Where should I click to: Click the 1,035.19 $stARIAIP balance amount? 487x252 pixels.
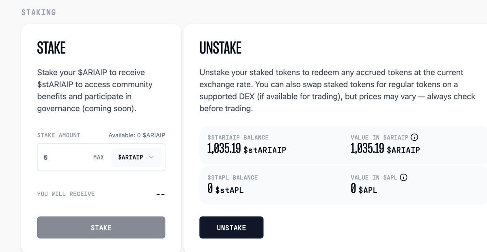click(247, 149)
